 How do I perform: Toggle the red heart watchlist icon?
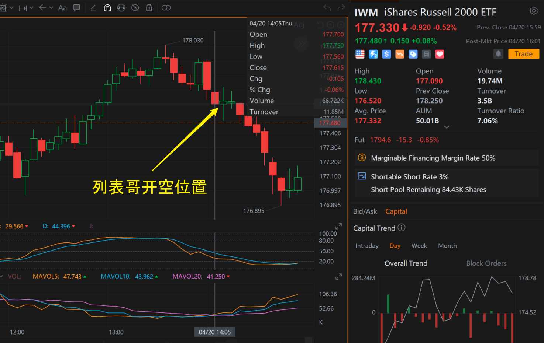440,54
